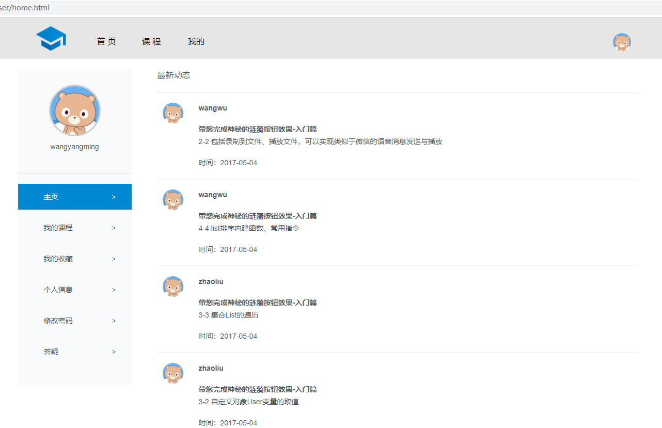
Task: Click avatar beside zhaoliu post about 3-2
Action: pyautogui.click(x=173, y=373)
